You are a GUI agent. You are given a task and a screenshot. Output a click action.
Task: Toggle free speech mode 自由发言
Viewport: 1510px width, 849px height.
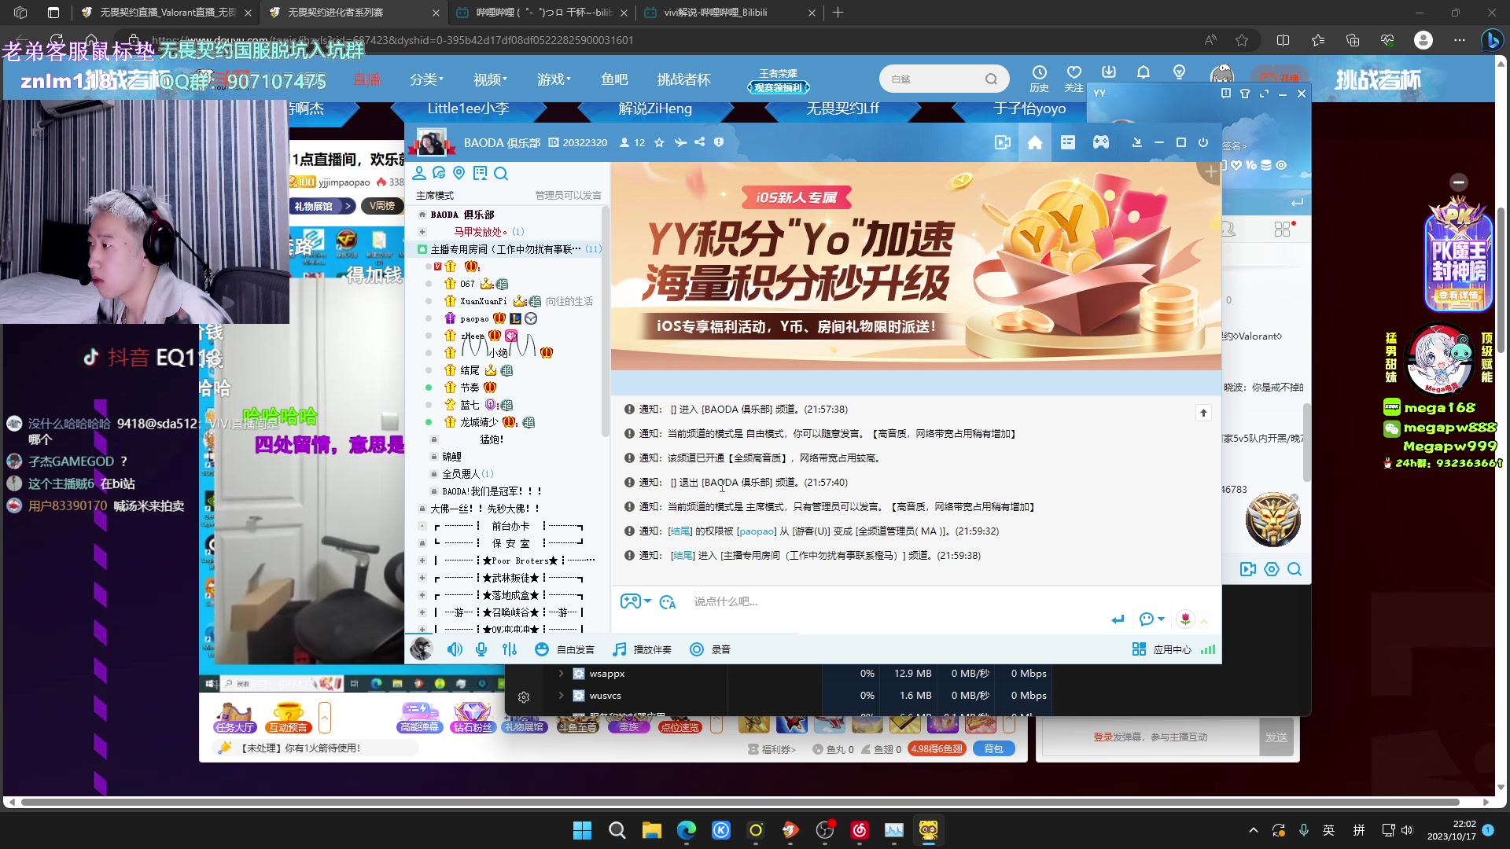pos(565,649)
